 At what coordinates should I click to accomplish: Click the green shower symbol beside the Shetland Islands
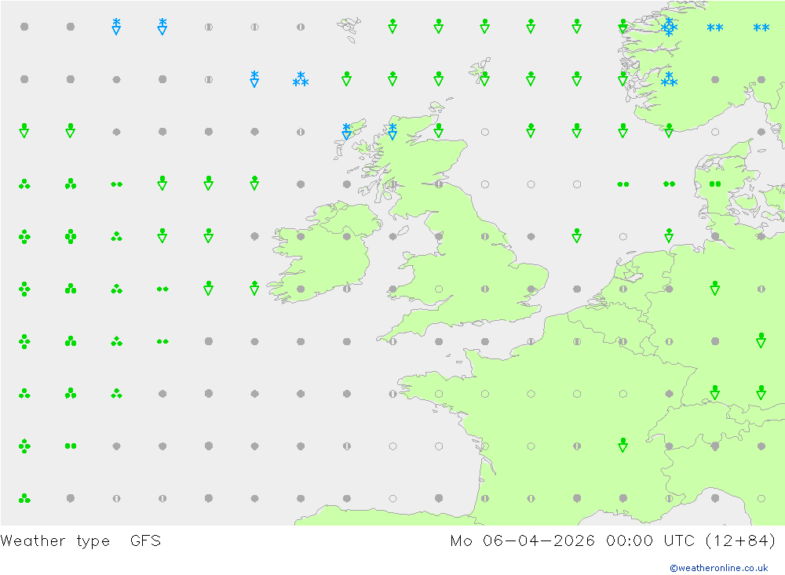[x=484, y=79]
